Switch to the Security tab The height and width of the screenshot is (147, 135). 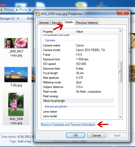56,23
